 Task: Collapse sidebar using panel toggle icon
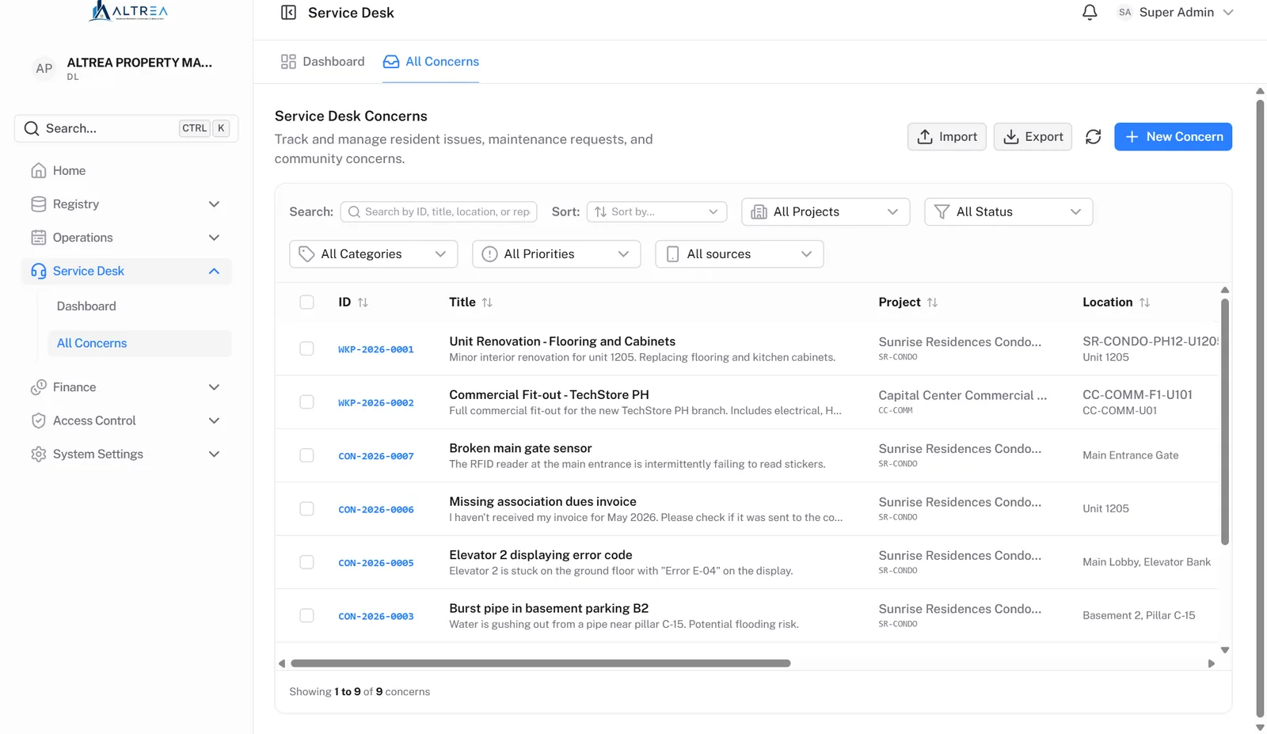[x=288, y=13]
